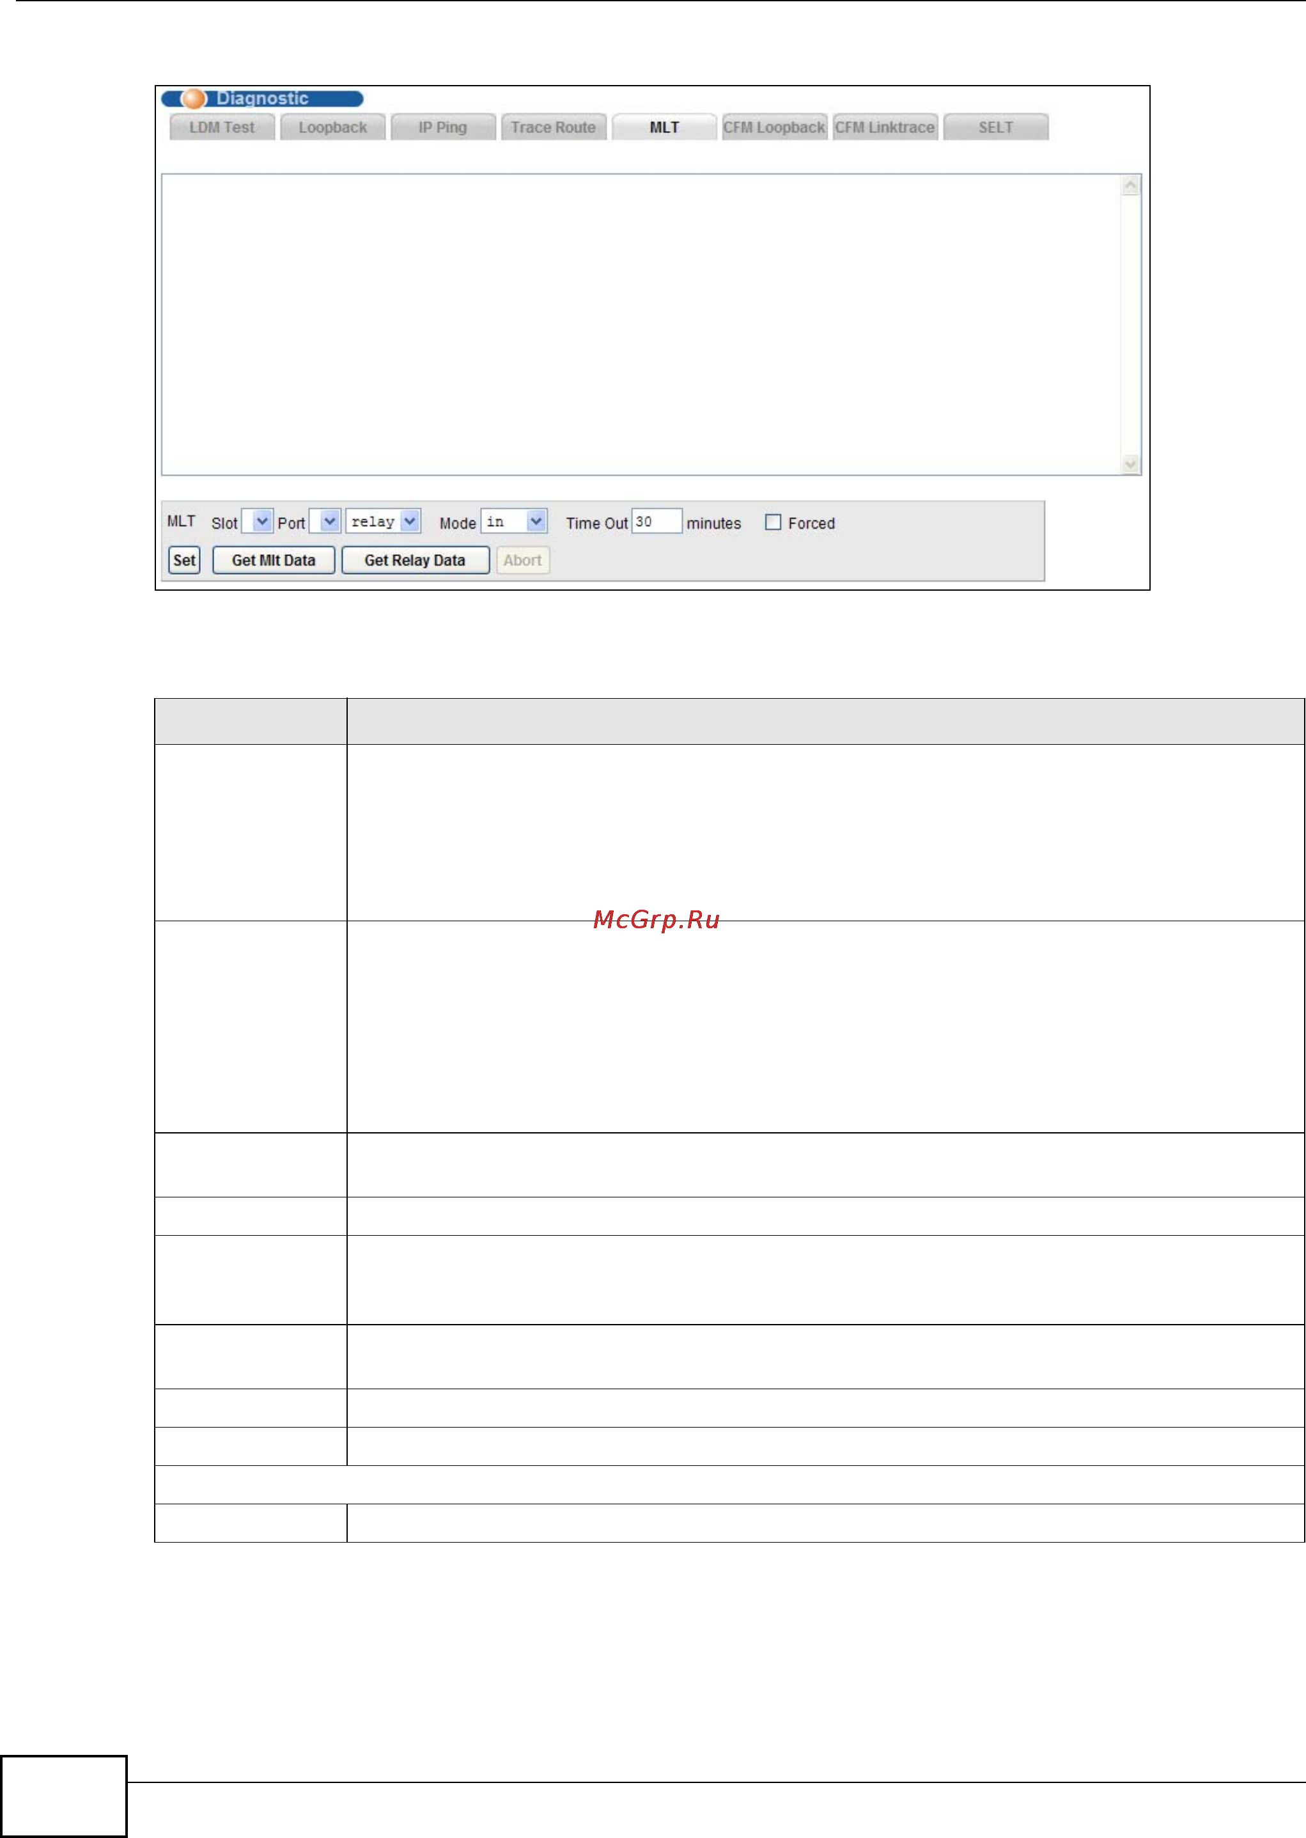Image resolution: width=1306 pixels, height=1838 pixels.
Task: Open the Port dropdown
Action: tap(325, 522)
